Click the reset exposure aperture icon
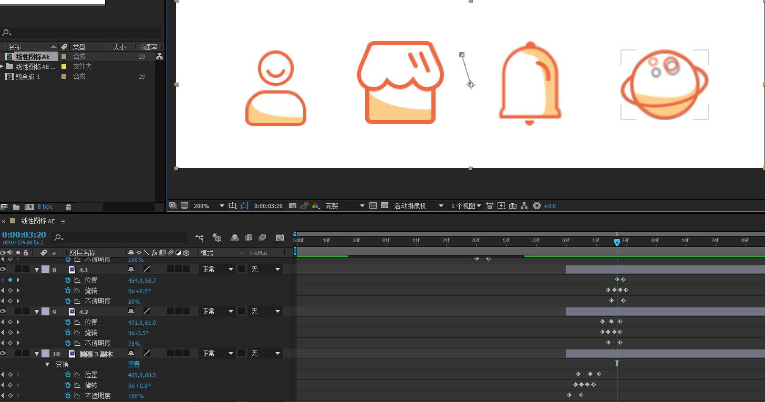The height and width of the screenshot is (402, 765). point(536,206)
